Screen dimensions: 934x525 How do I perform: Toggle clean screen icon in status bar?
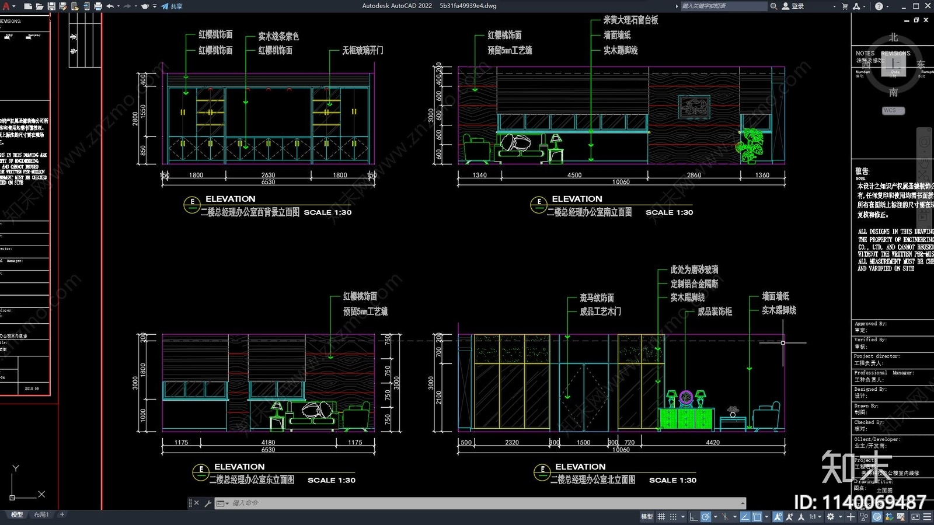tap(915, 517)
